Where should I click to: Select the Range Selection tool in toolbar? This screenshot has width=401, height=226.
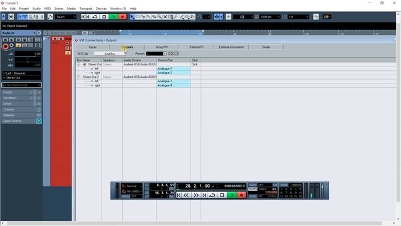[138, 17]
